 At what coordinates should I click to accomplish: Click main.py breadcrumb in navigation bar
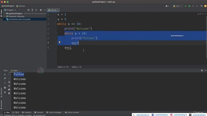[21, 6]
